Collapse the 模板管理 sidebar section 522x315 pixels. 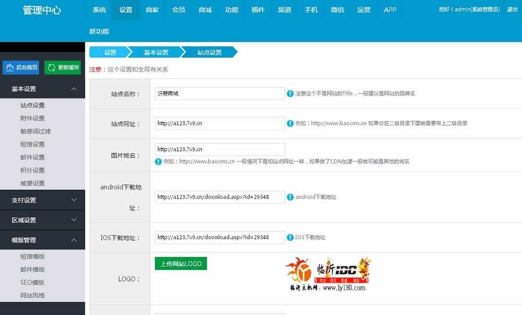42,240
